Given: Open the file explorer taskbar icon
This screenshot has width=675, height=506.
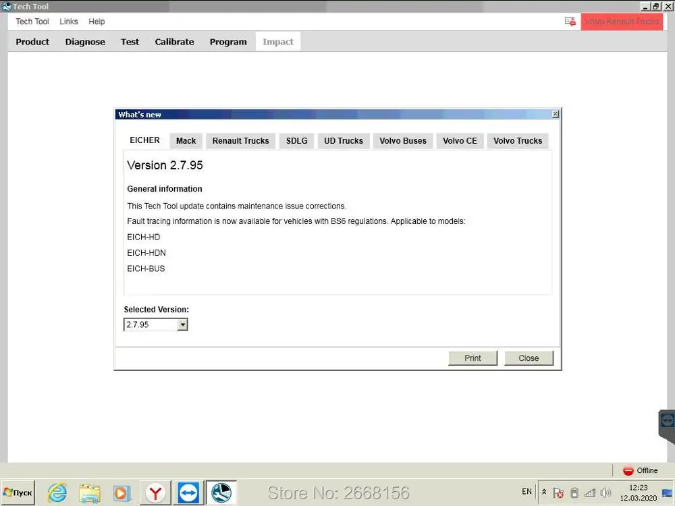Looking at the screenshot, I should tap(90, 493).
